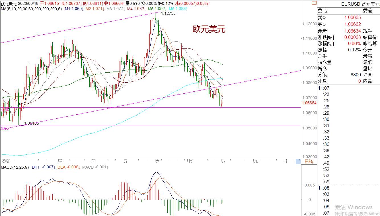Click the 癸卯 year marker on time axis
380x216 pixels.
[x=6, y=162]
